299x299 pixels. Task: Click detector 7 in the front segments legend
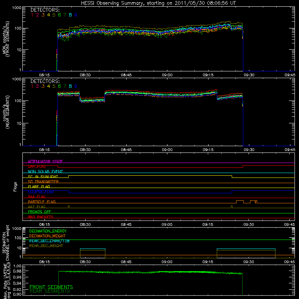coord(65,15)
